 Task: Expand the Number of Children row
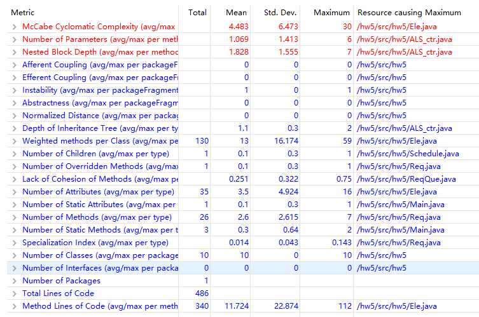15,154
